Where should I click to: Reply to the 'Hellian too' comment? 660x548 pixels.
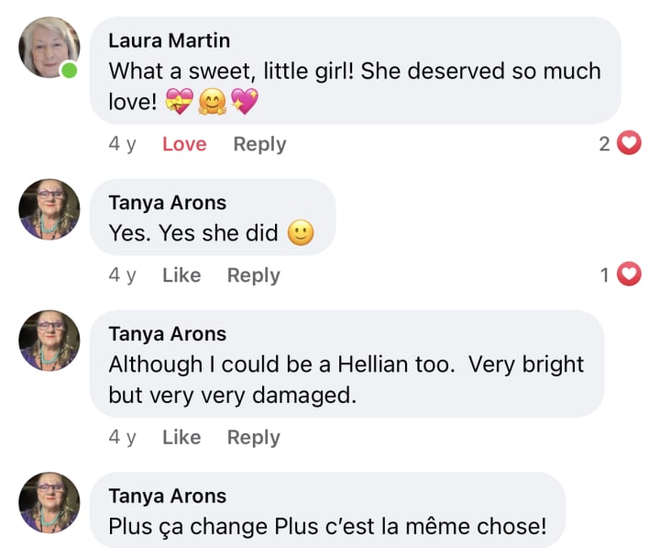tap(253, 438)
